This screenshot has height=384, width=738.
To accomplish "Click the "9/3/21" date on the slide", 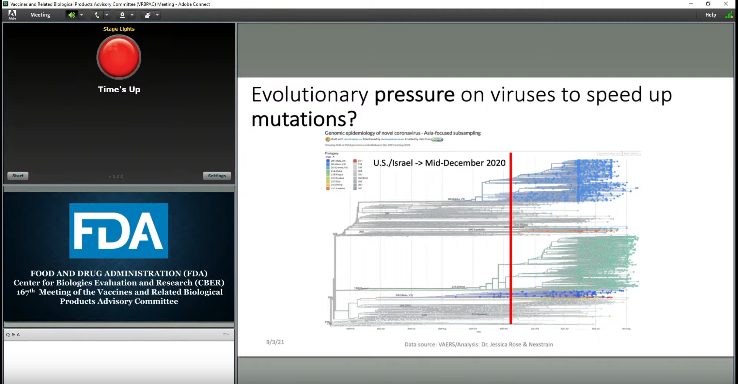I will [x=275, y=342].
